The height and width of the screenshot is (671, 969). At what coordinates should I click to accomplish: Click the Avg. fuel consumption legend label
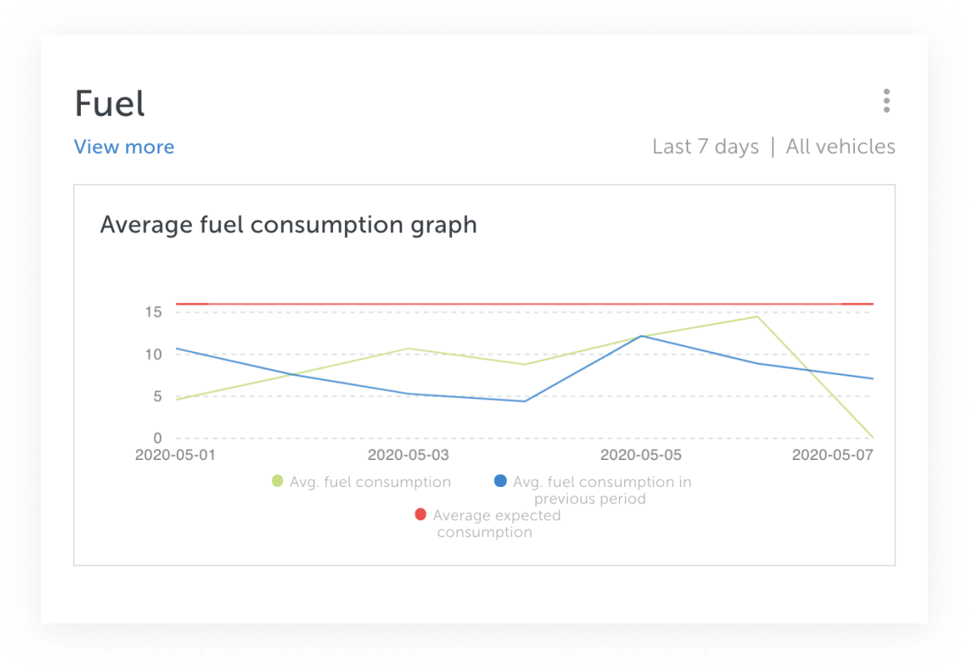(370, 482)
